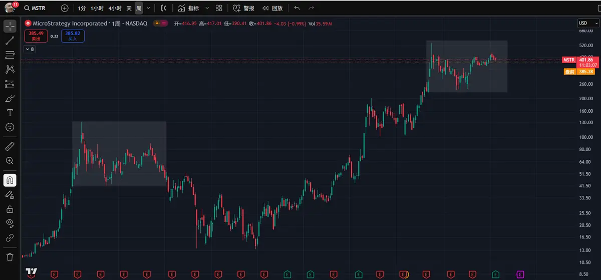The height and width of the screenshot is (280, 601).
Task: Click the 开=416.95 open value
Action: click(186, 23)
